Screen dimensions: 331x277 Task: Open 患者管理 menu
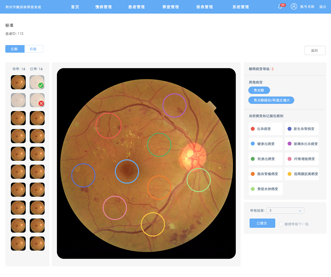[137, 7]
